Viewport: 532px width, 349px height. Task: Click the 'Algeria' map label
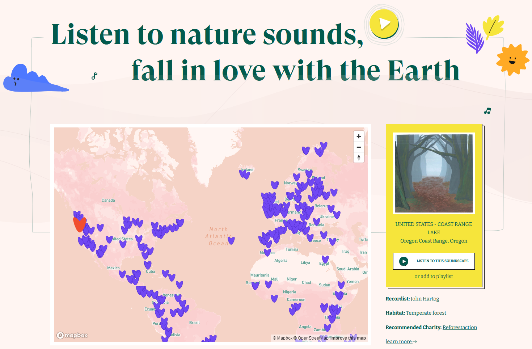point(281,260)
